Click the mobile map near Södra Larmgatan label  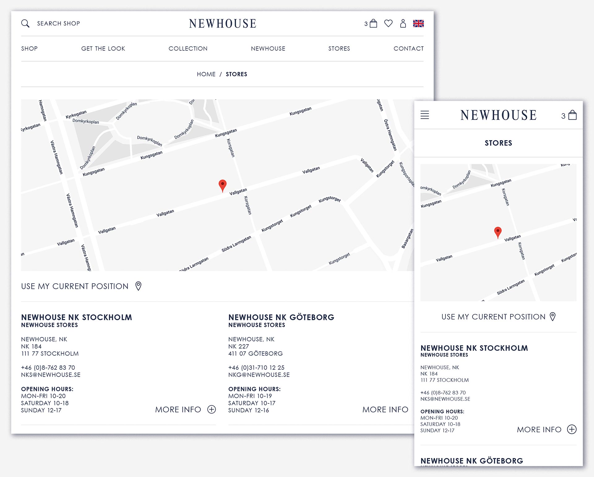click(511, 287)
